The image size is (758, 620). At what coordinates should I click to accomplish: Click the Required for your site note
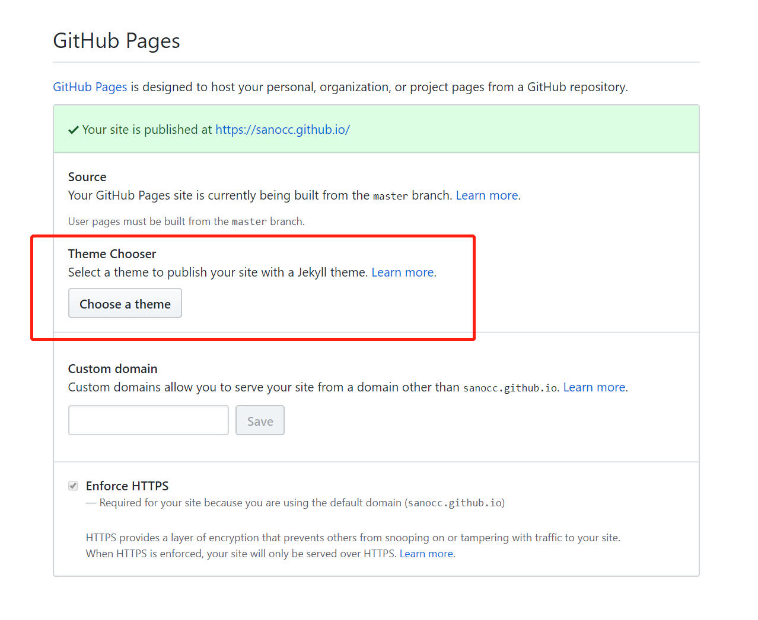point(301,503)
